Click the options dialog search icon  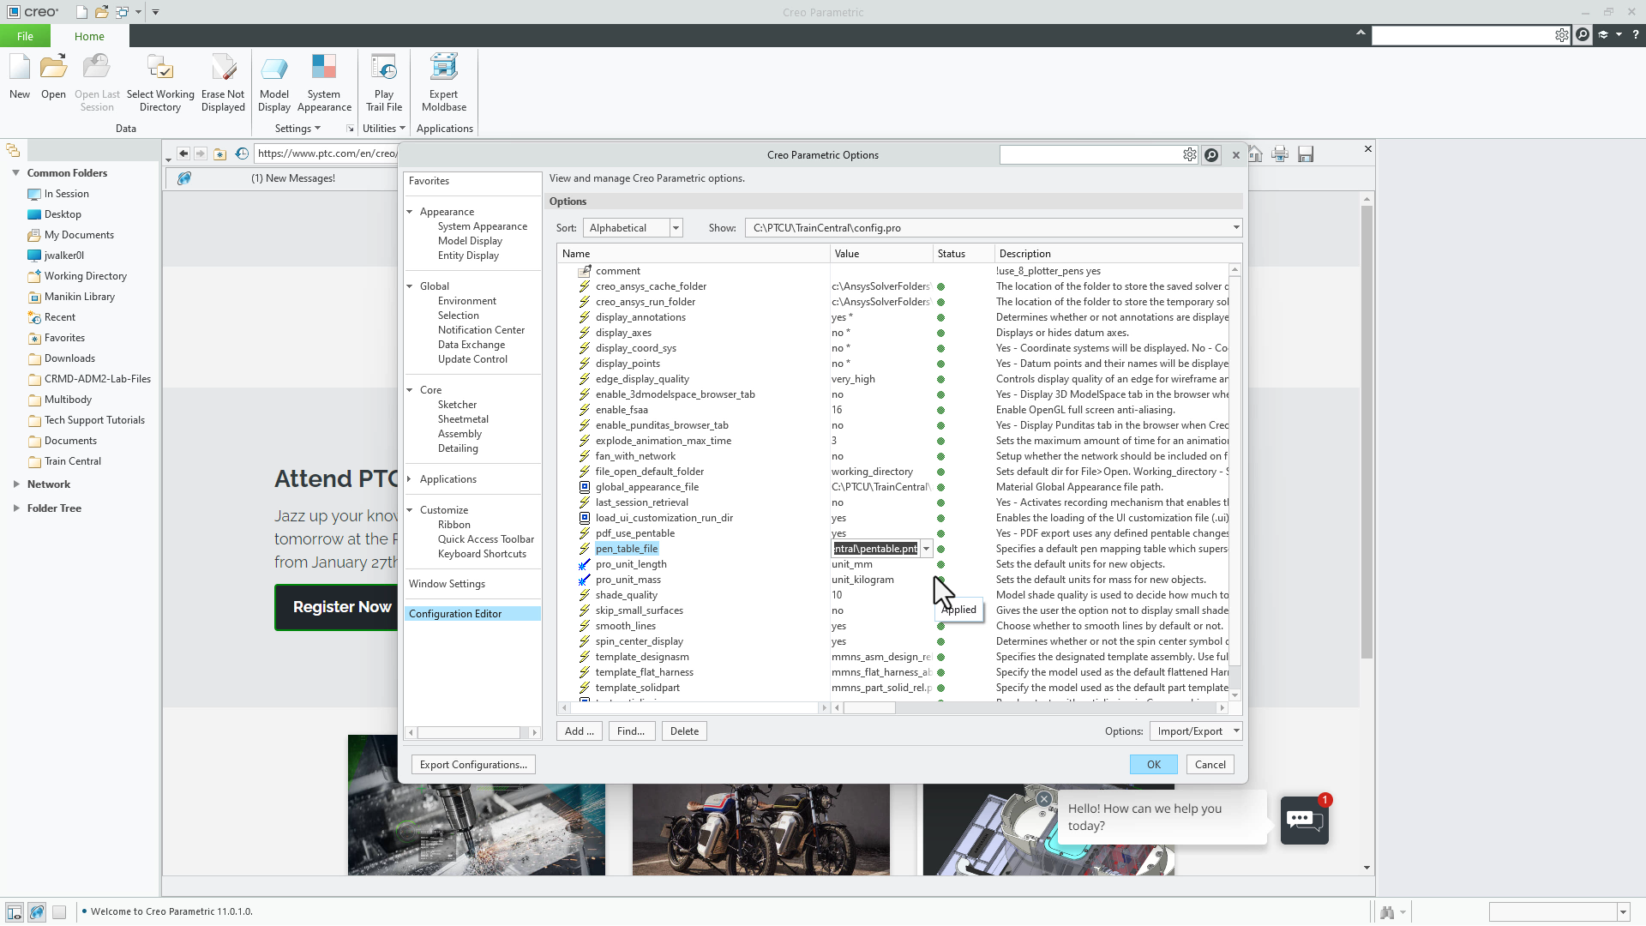coord(1211,155)
